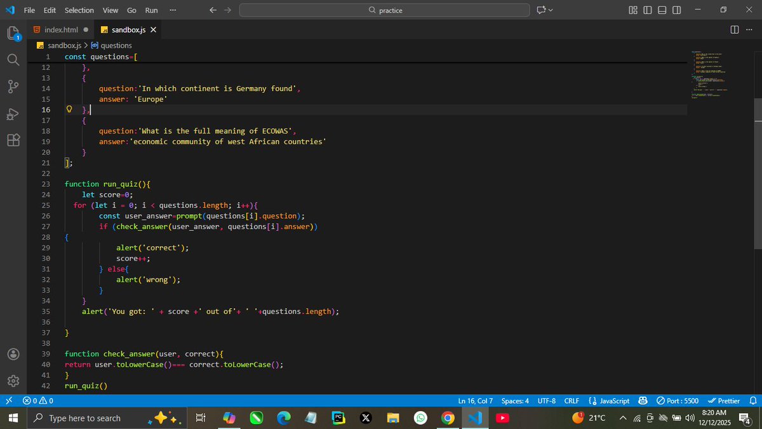Open the Selection menu
Viewport: 762px width, 429px height.
point(79,10)
